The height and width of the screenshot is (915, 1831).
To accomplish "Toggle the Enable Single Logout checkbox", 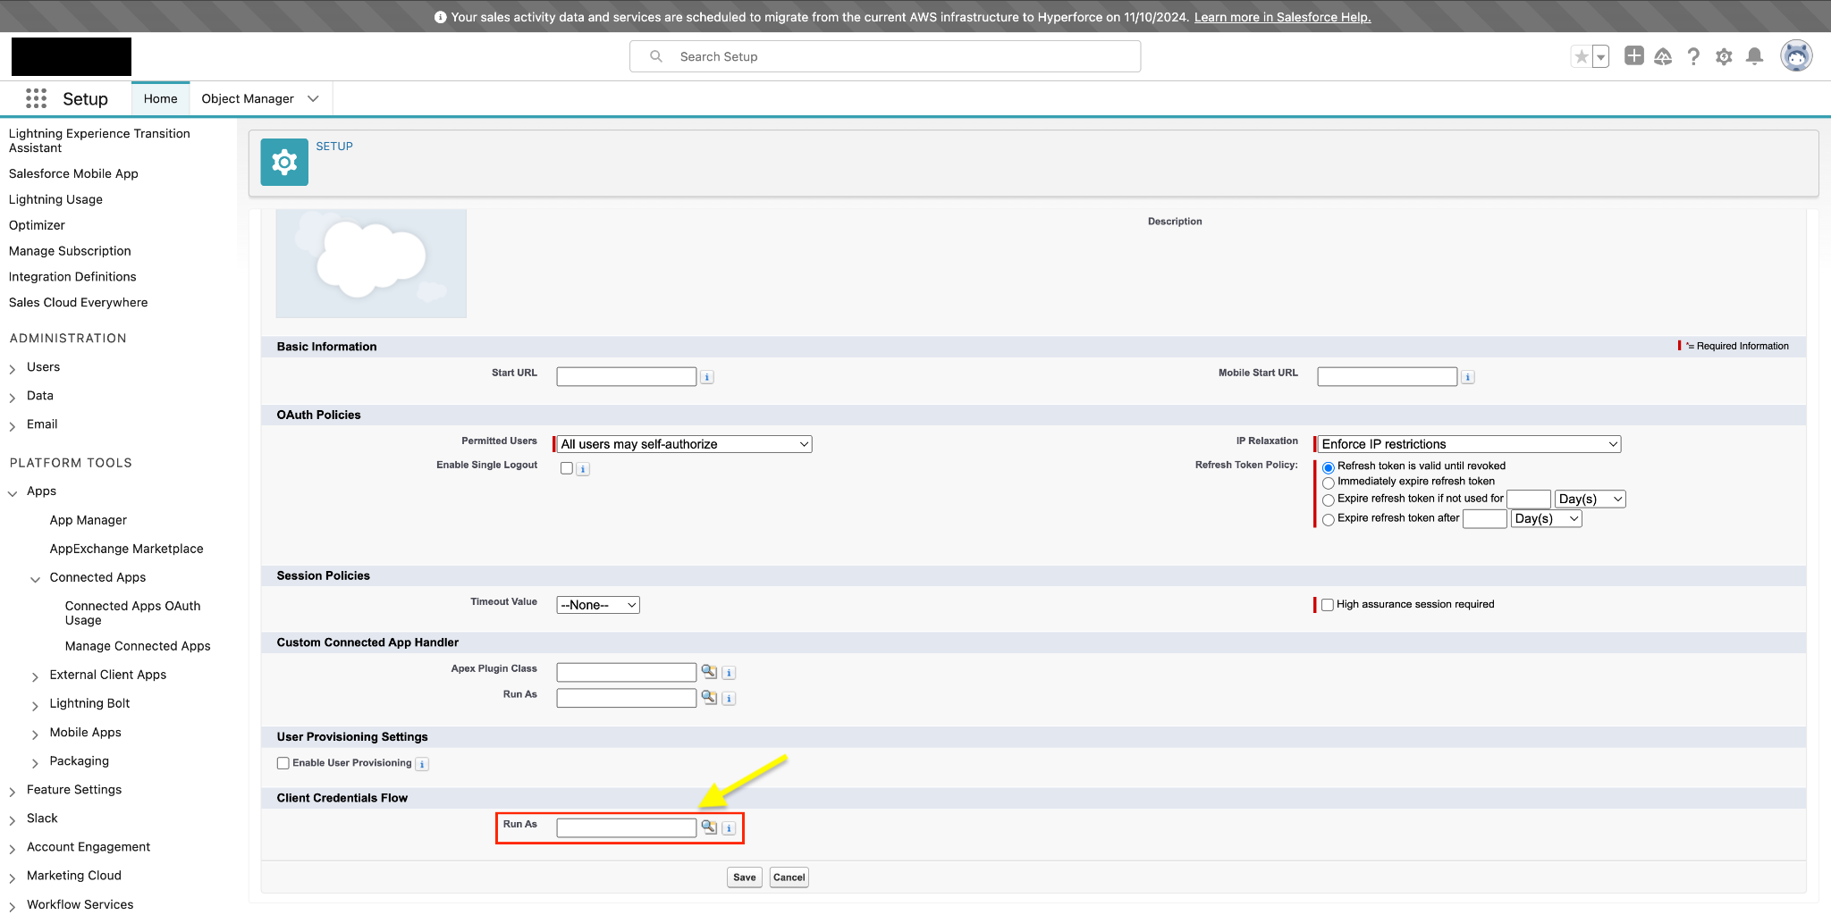I will [567, 468].
